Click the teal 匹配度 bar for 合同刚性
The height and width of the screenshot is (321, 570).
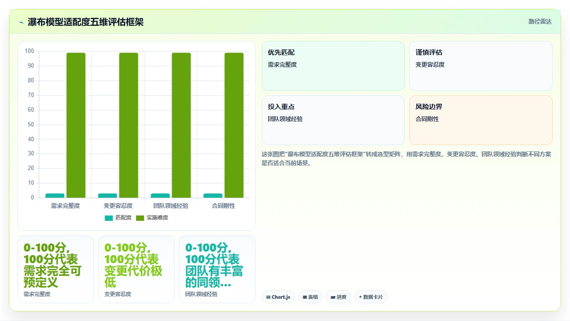click(213, 195)
